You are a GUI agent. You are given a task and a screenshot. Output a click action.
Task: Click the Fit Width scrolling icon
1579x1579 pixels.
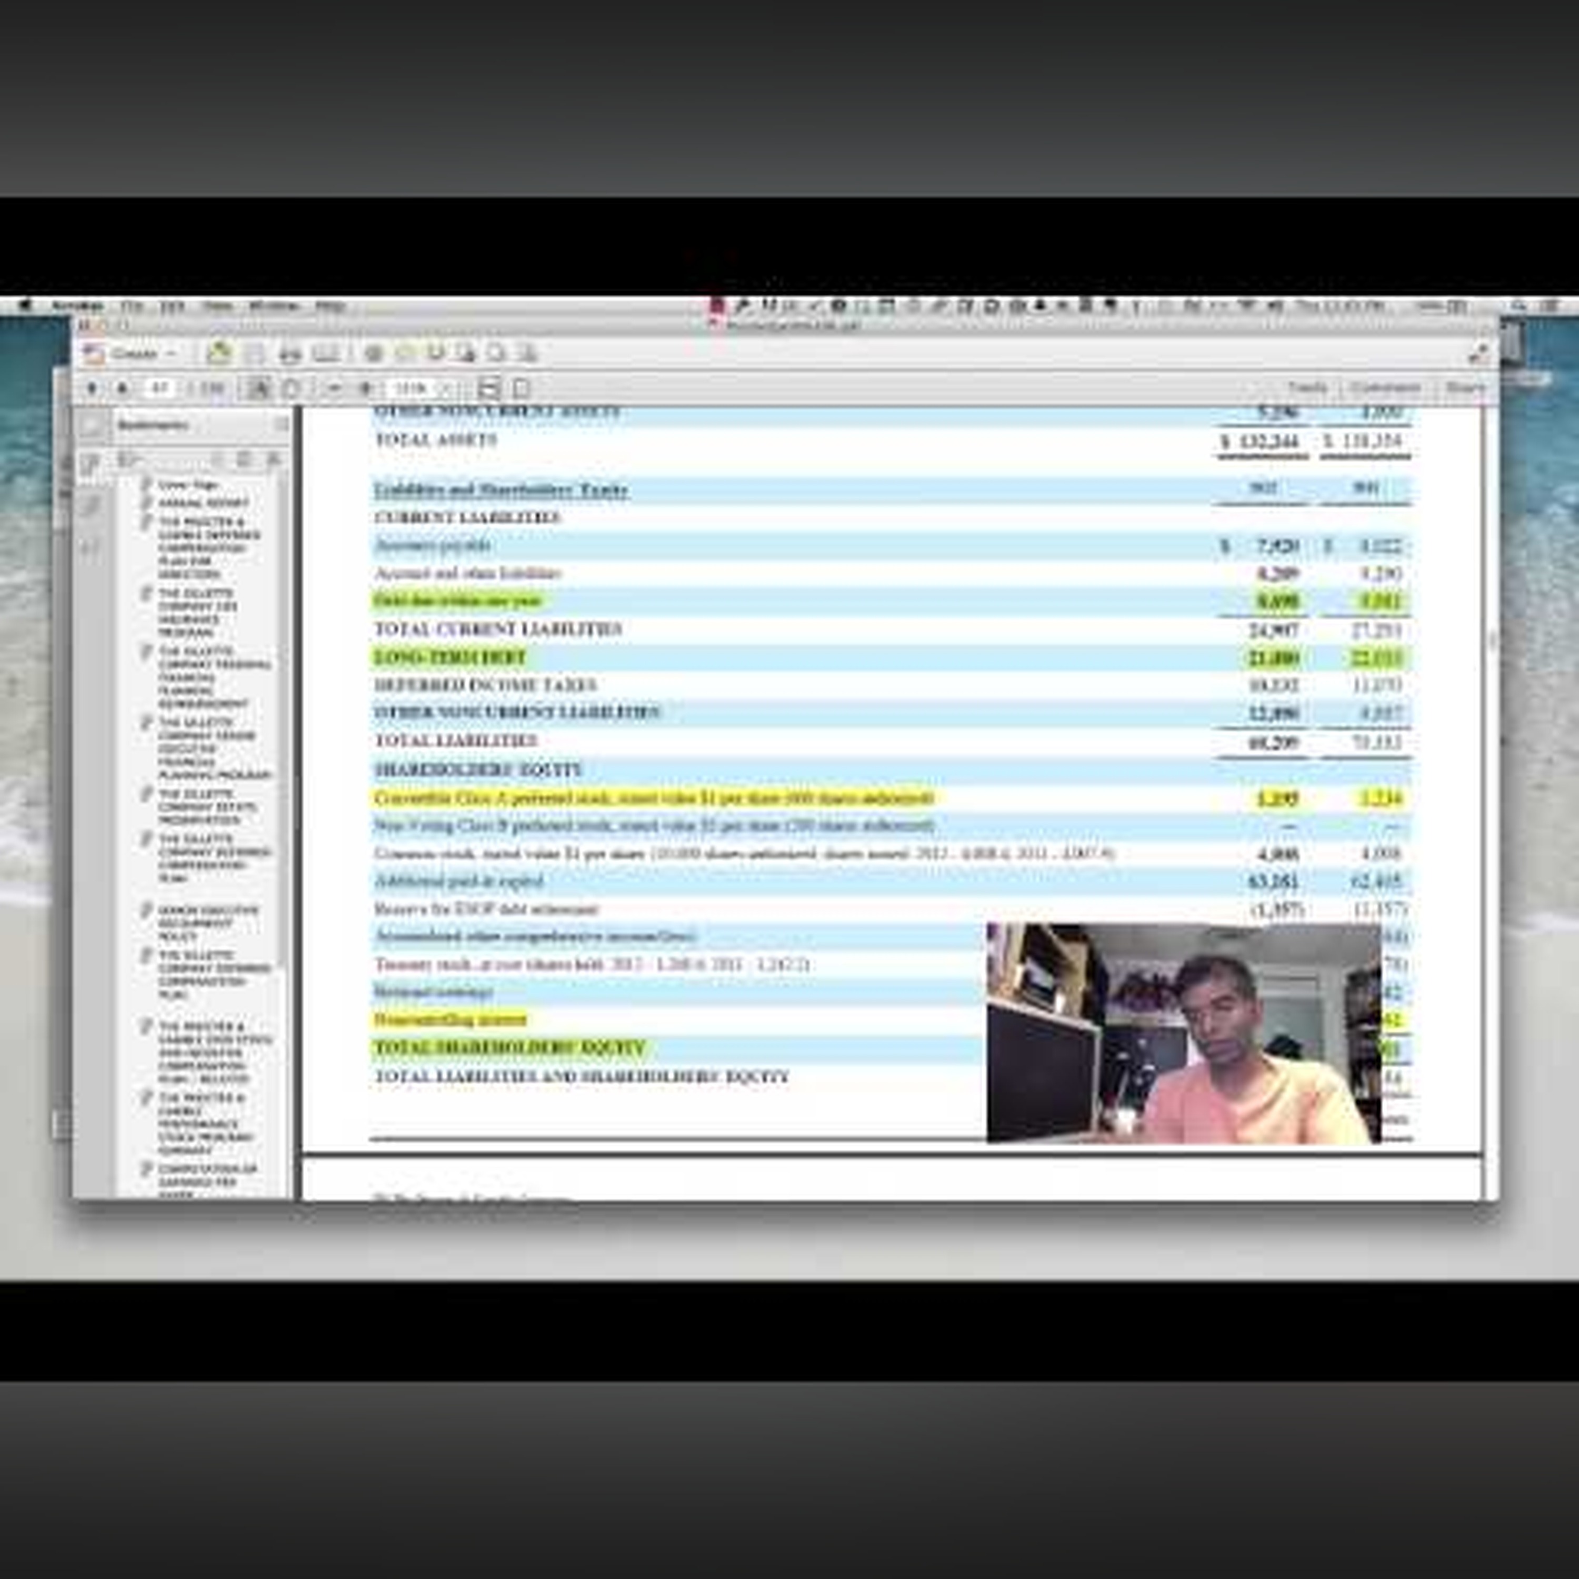coord(489,388)
